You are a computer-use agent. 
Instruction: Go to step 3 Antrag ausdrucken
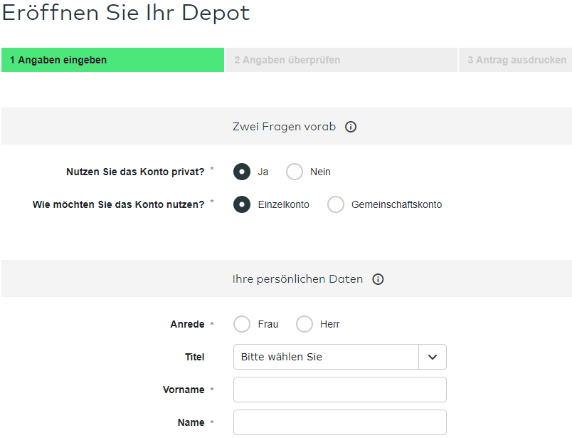coord(516,60)
